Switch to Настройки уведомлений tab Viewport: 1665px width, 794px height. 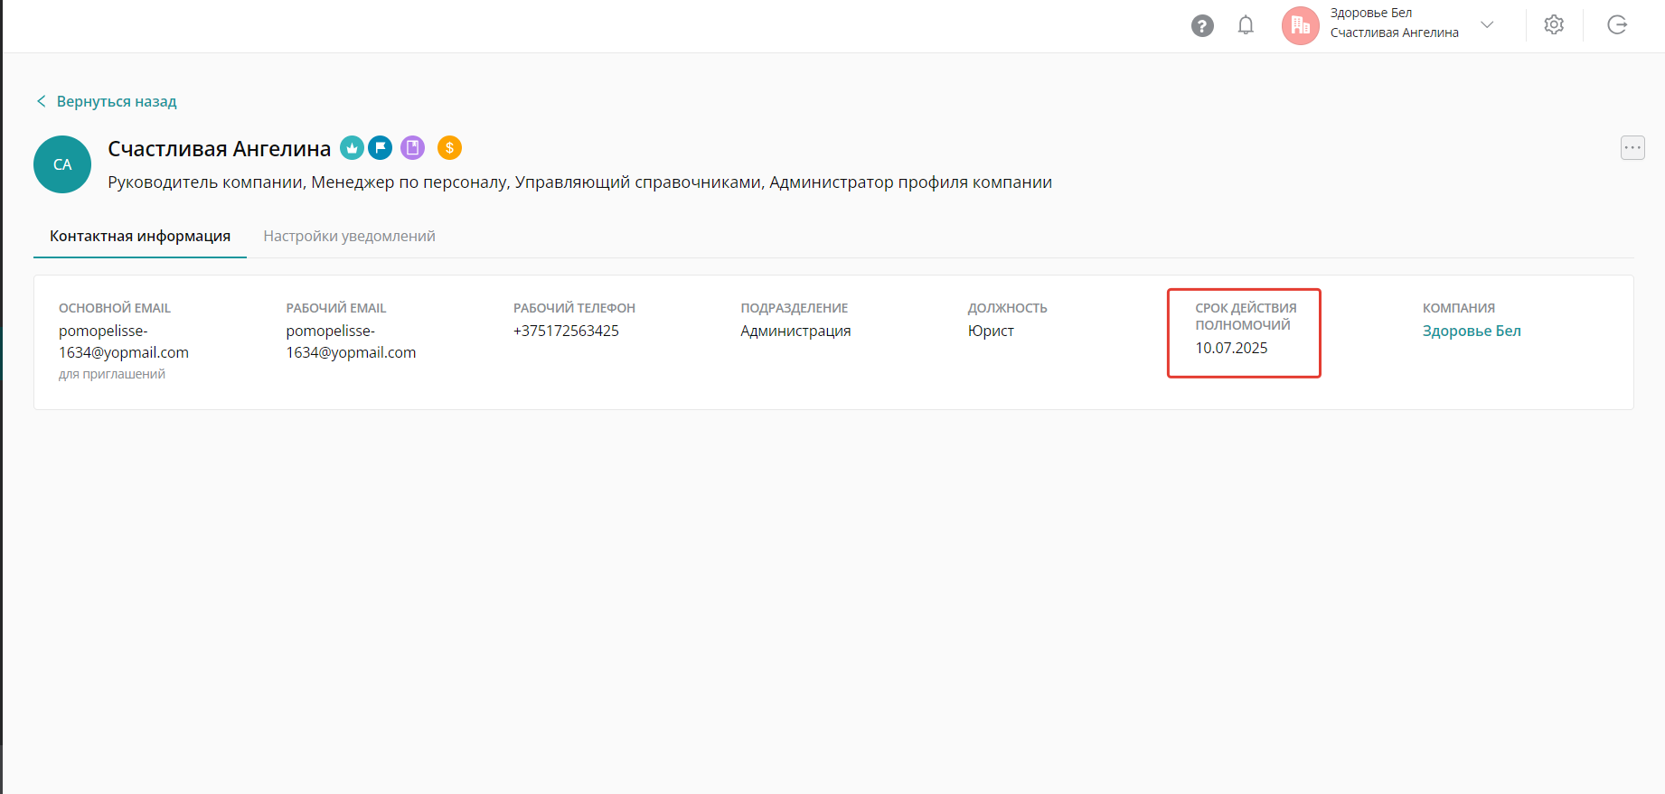tap(349, 236)
